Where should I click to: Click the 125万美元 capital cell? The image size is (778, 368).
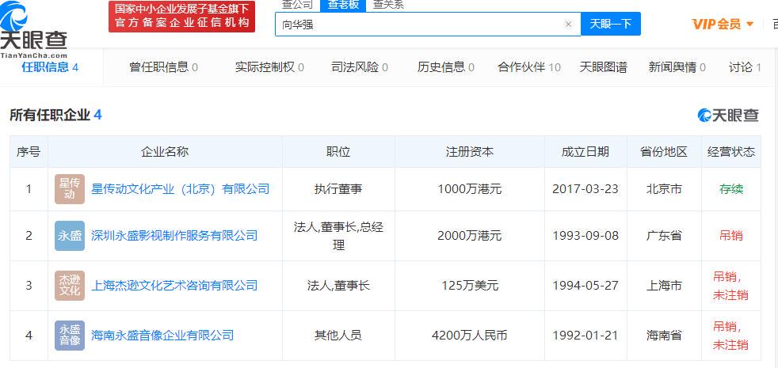click(x=469, y=286)
